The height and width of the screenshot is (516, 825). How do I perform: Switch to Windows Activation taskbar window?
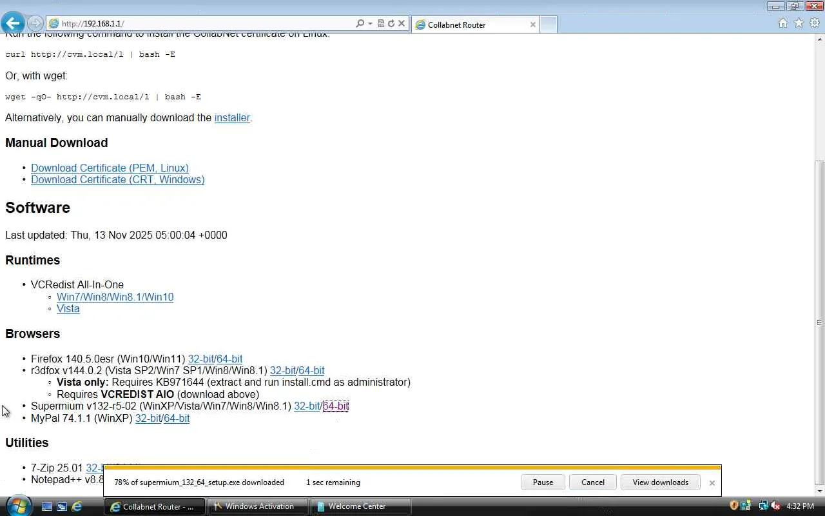click(x=258, y=506)
